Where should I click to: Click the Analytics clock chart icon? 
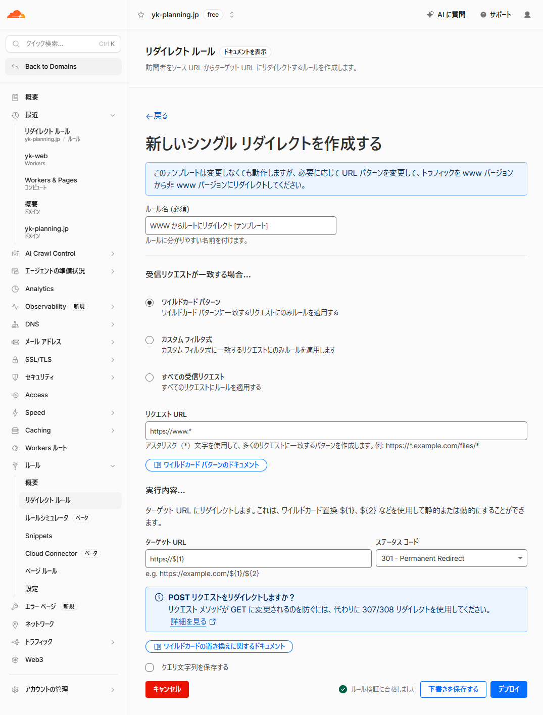(x=15, y=289)
